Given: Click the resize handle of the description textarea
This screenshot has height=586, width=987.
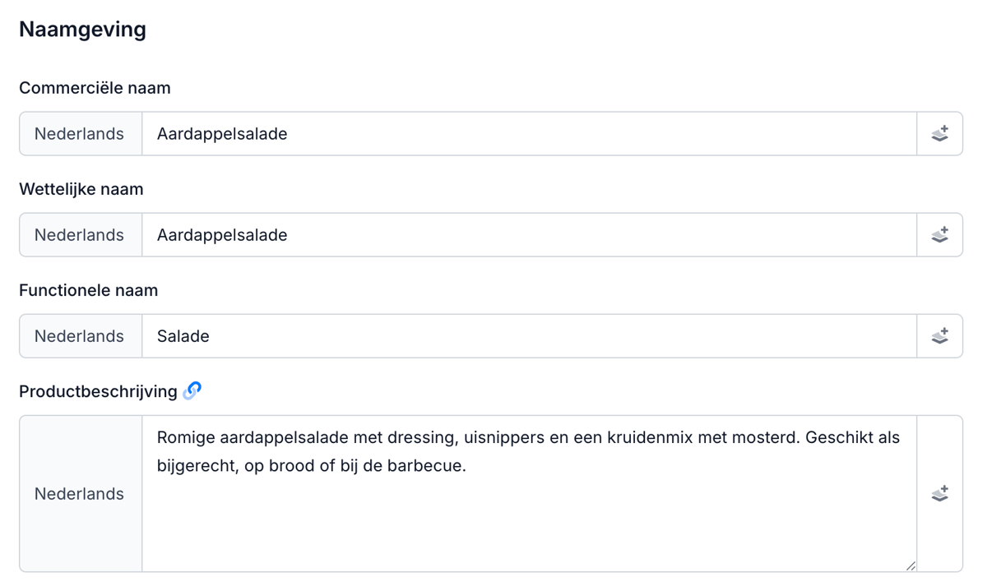Looking at the screenshot, I should click(x=910, y=565).
